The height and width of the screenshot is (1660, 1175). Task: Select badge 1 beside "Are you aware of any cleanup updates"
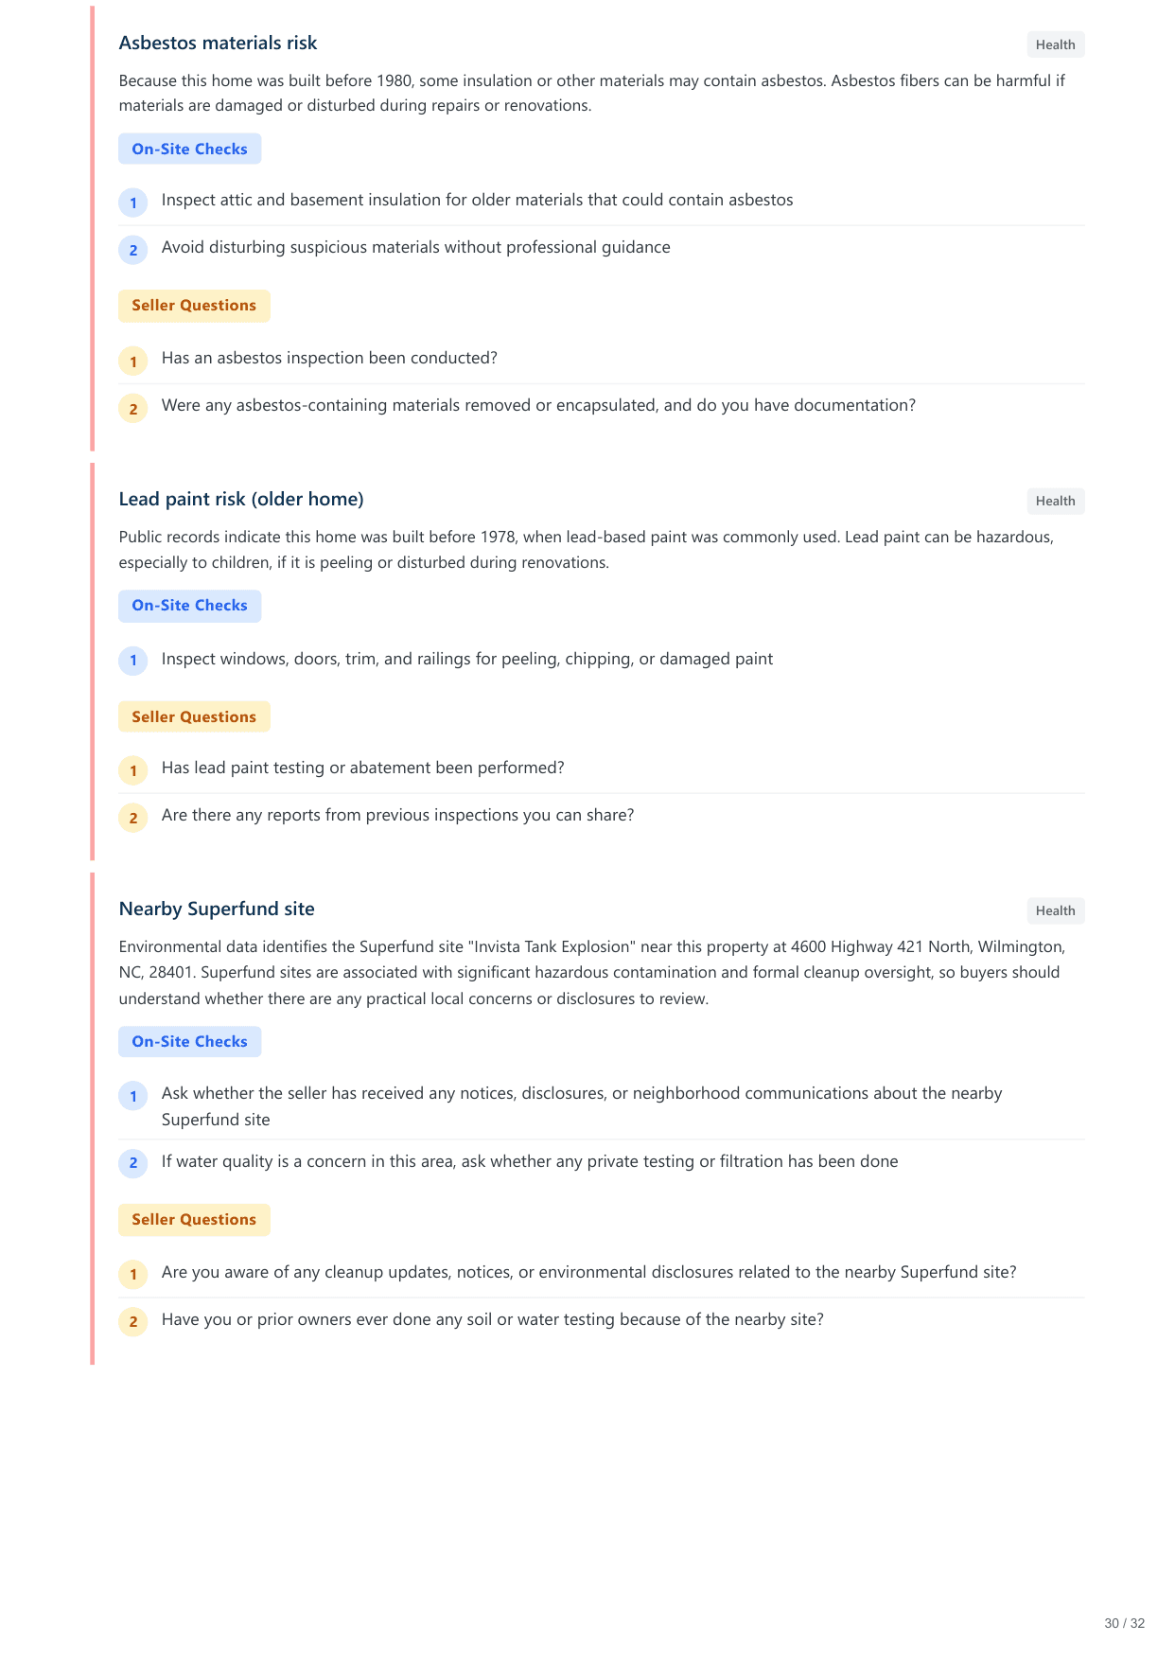pos(133,1274)
